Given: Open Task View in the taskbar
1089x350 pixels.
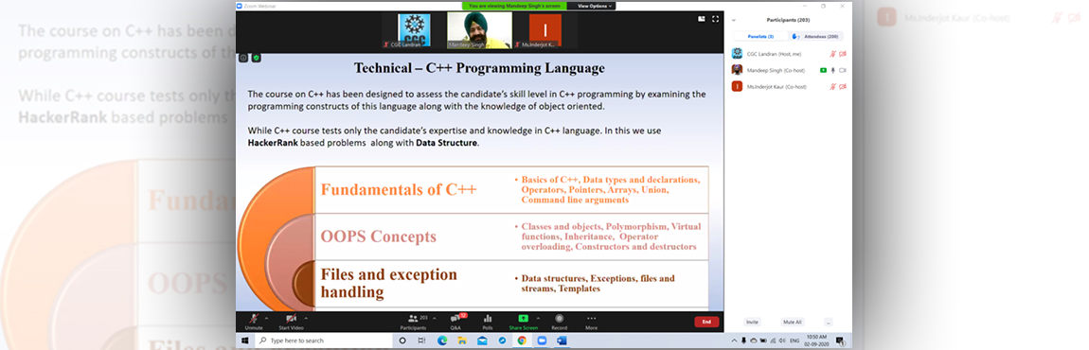Looking at the screenshot, I should pyautogui.click(x=421, y=341).
